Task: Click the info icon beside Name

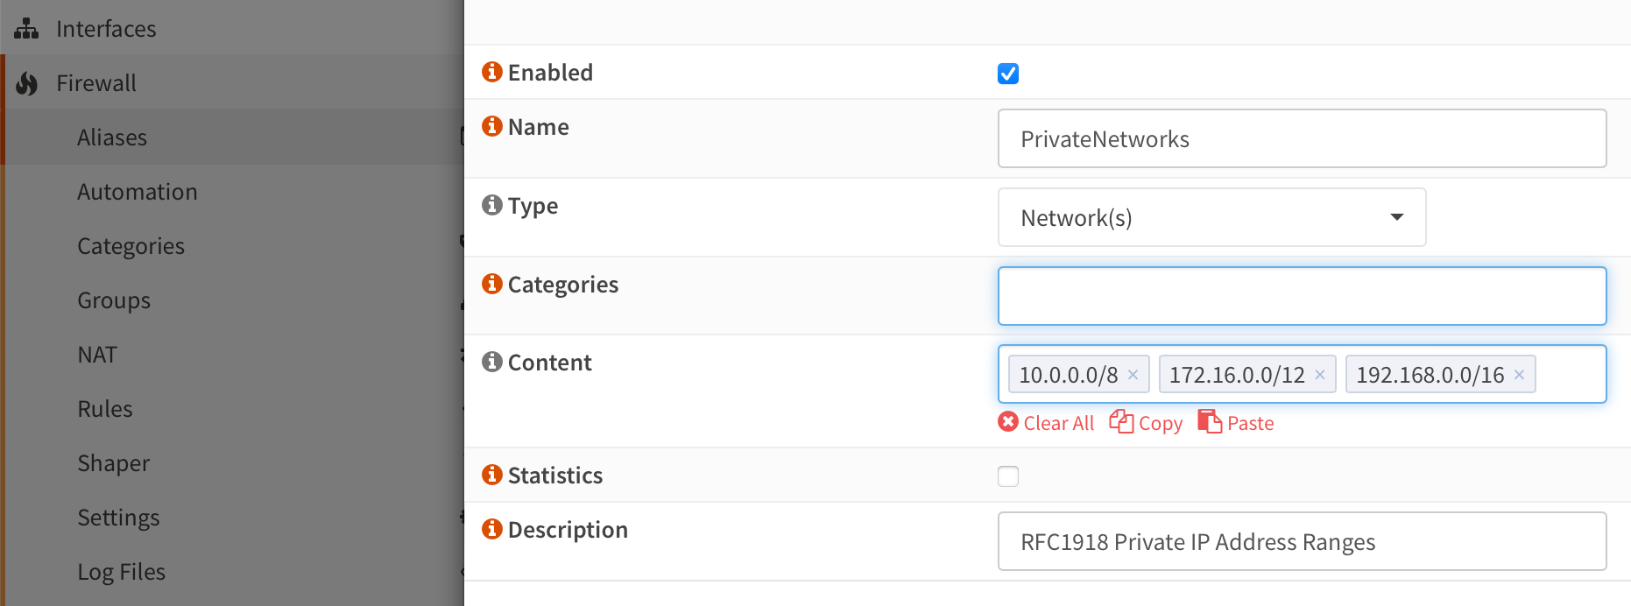Action: pyautogui.click(x=492, y=126)
